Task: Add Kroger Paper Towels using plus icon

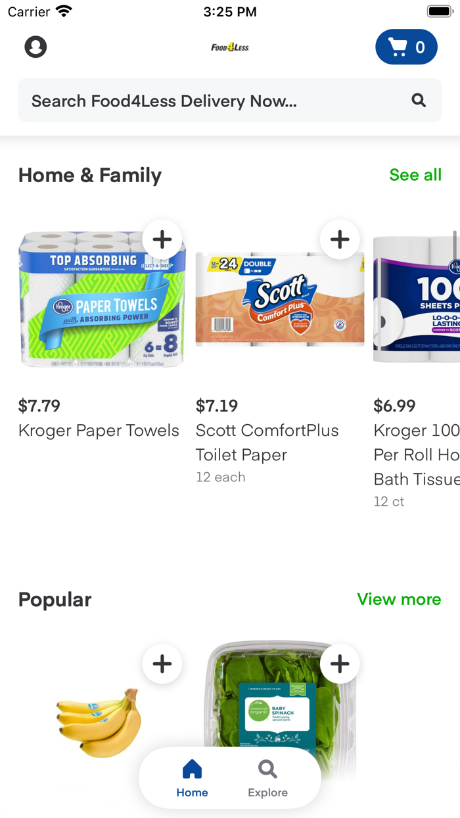Action: [x=162, y=239]
